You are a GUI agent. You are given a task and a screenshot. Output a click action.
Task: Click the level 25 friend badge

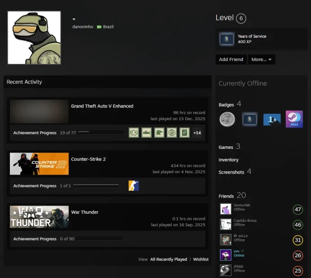coord(298,270)
